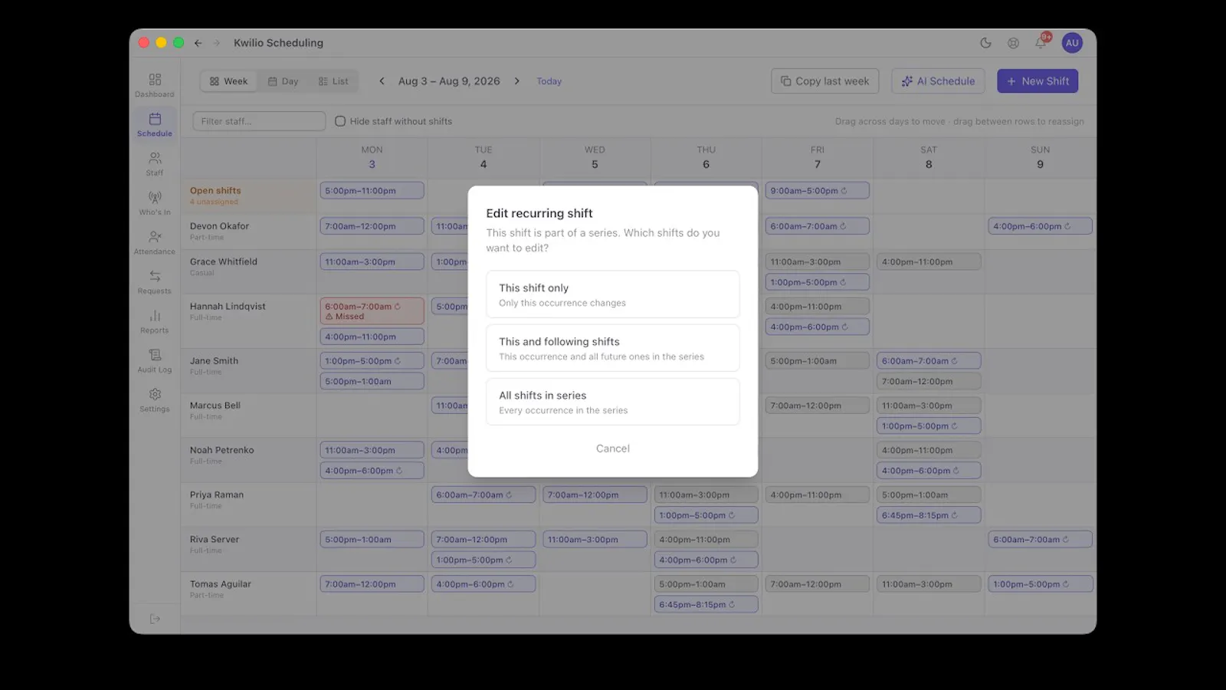Open the Open shifts 5:00pm–11:00pm Monday shift
This screenshot has width=1226, height=690.
point(372,191)
